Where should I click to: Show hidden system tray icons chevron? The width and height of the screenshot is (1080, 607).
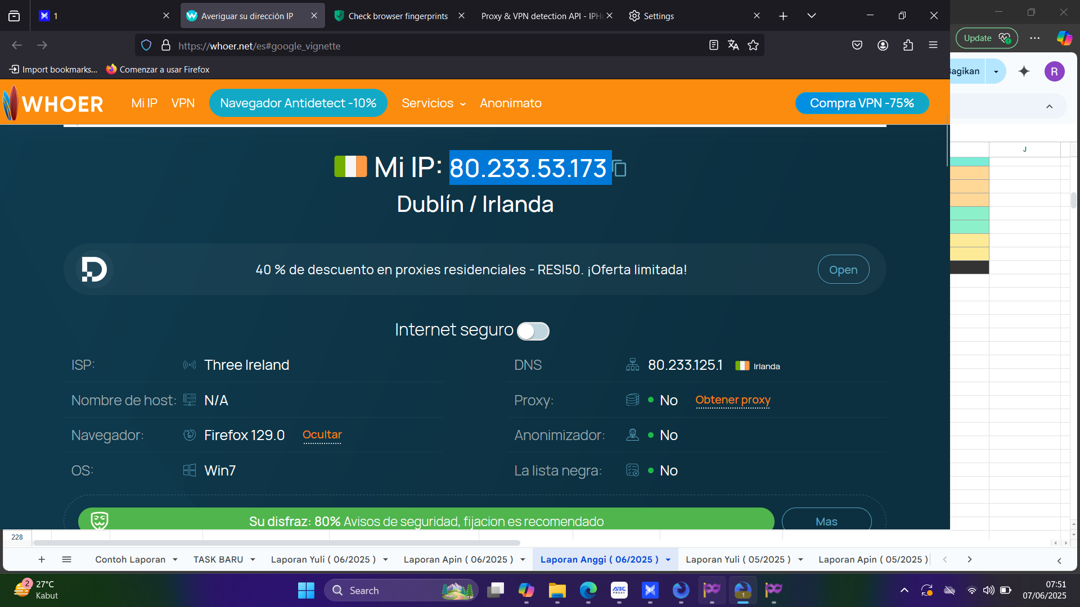tap(904, 590)
